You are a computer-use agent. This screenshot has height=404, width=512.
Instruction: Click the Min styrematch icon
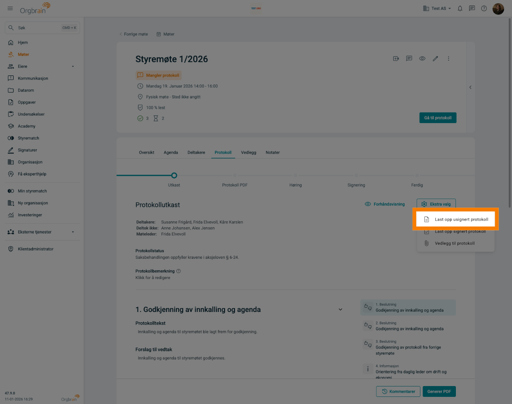11,191
